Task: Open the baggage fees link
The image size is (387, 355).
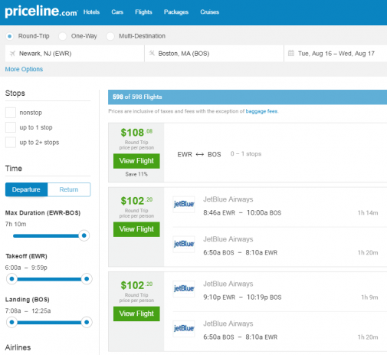Action: [261, 111]
